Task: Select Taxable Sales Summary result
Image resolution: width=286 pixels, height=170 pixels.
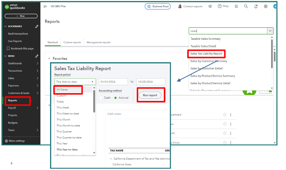Action: pos(205,38)
